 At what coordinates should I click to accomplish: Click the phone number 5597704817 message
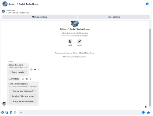(14, 79)
